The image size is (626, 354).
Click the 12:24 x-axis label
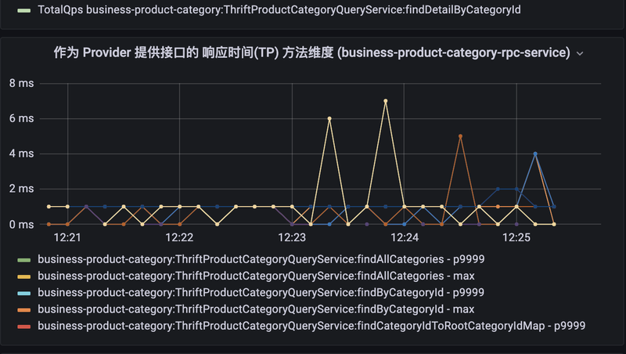click(405, 238)
